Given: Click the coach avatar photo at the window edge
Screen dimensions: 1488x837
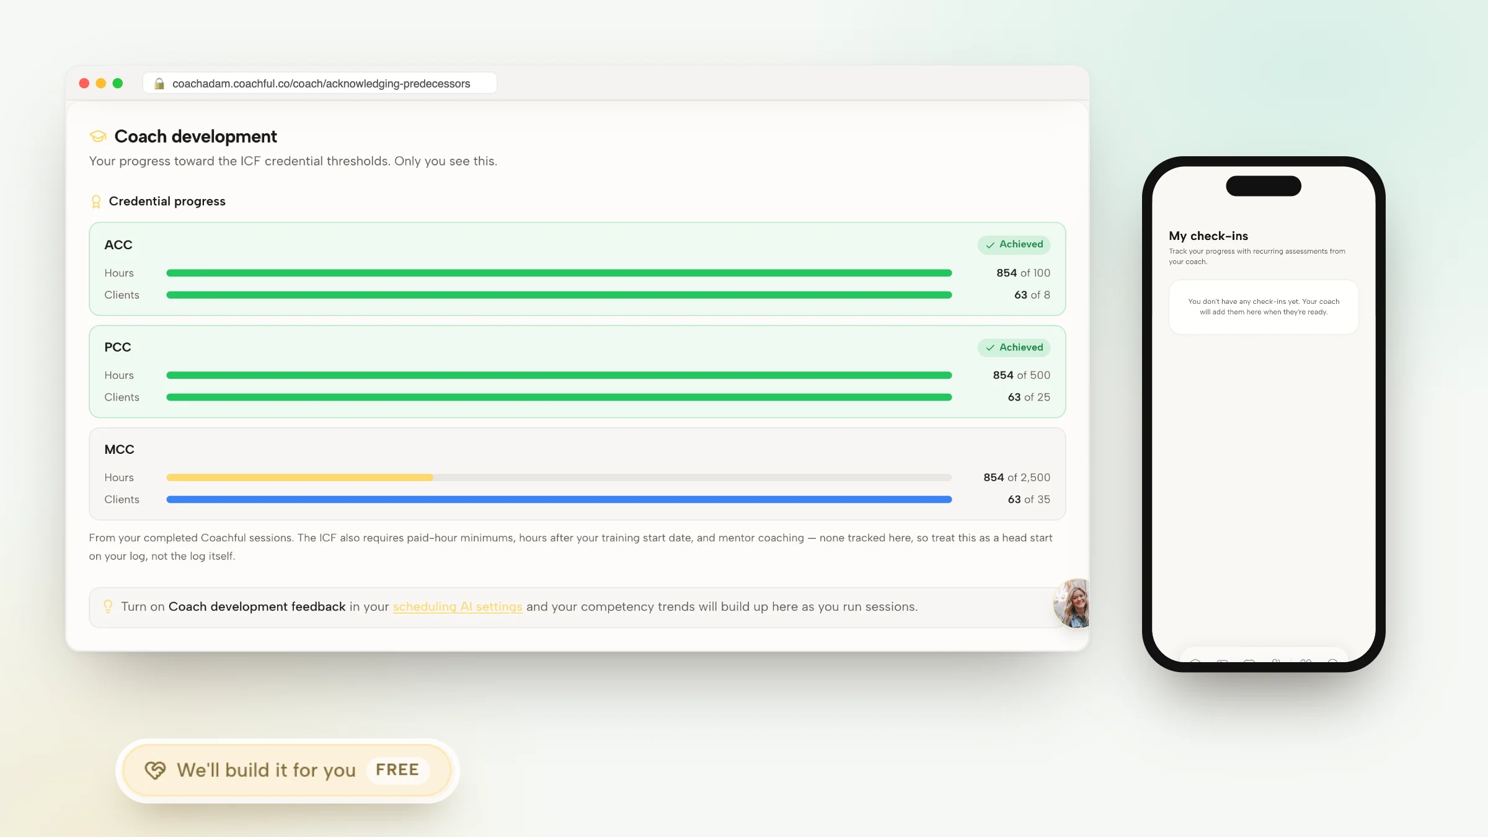Looking at the screenshot, I should pos(1072,603).
